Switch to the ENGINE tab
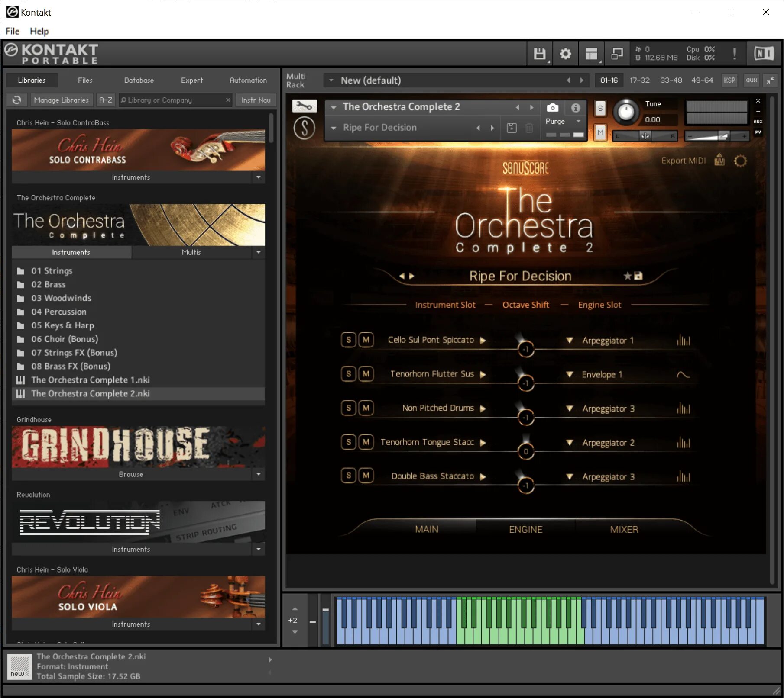Viewport: 784px width, 698px height. 525,529
